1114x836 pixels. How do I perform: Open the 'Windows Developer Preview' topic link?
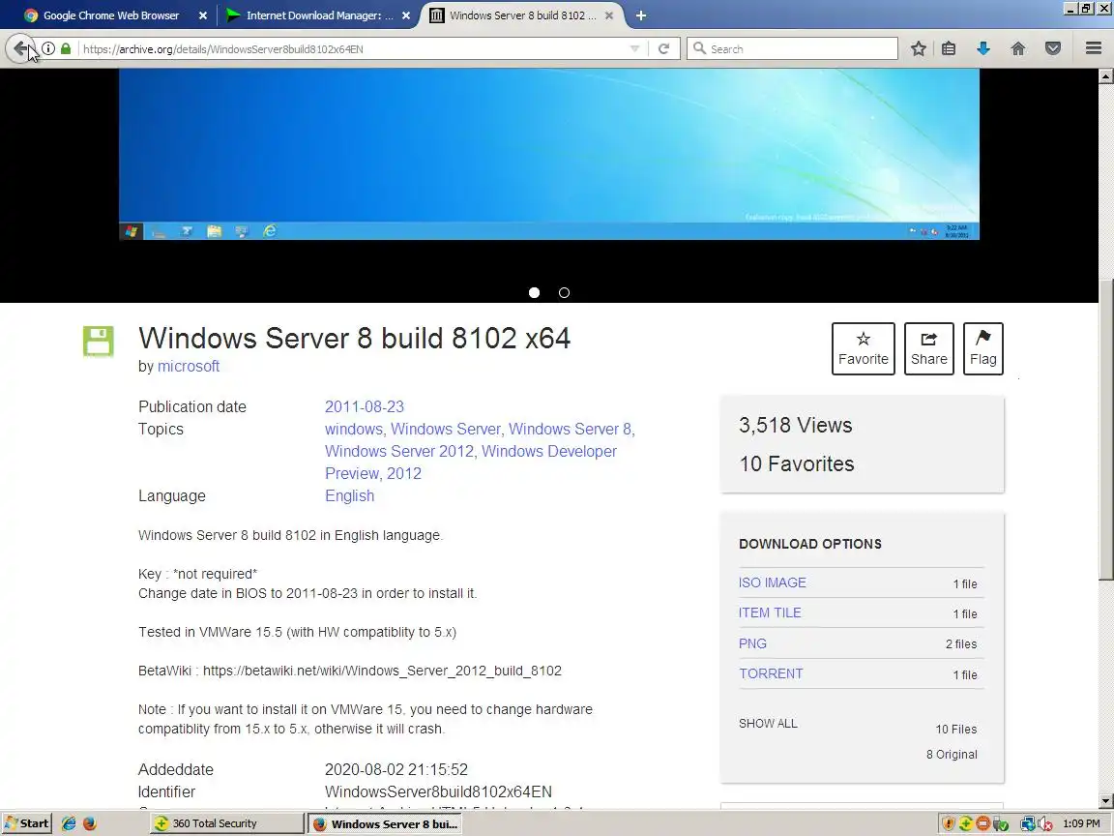(471, 463)
